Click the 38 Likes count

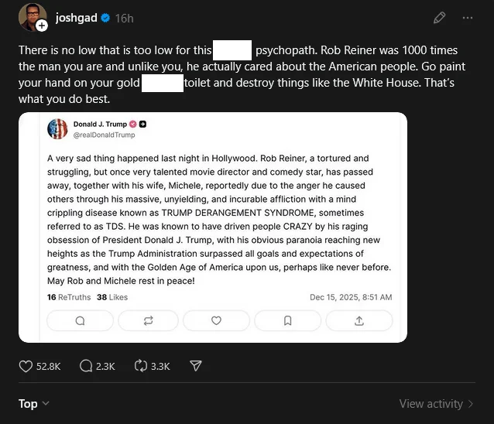click(x=112, y=297)
